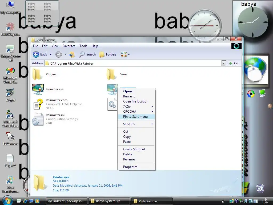The width and height of the screenshot is (273, 205).
Task: Select the Skins folder
Action: point(117,74)
